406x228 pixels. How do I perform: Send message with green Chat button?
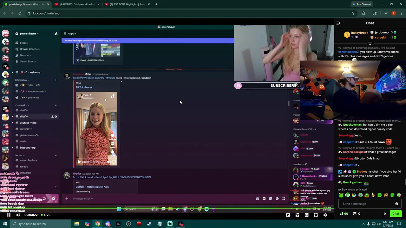396,214
